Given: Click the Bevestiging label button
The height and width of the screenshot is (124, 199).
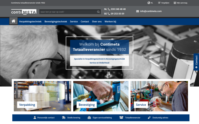Looking at the screenshot, I should pyautogui.click(x=87, y=105).
